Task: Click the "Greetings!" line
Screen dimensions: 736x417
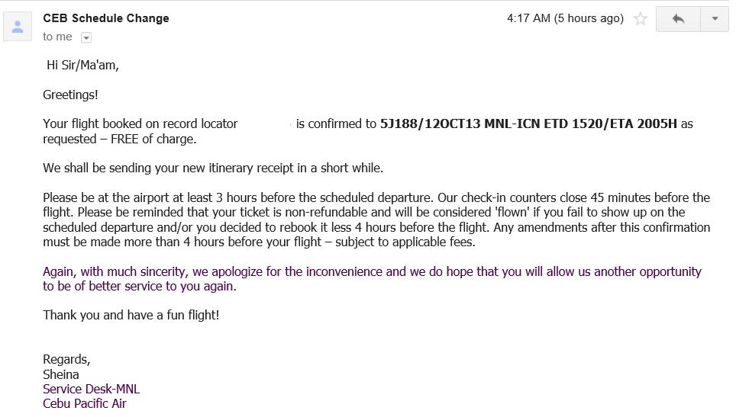Action: pyautogui.click(x=70, y=95)
